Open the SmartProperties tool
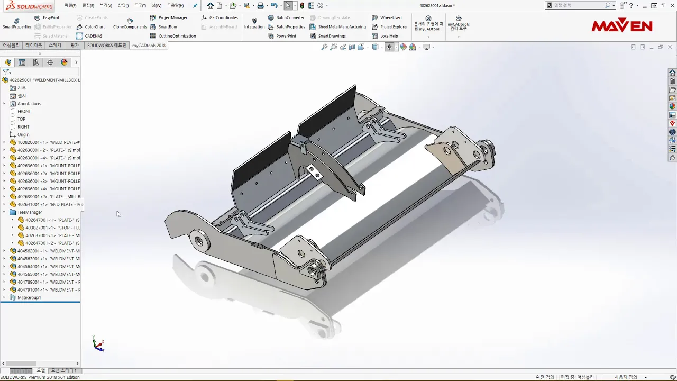The height and width of the screenshot is (381, 677). click(x=17, y=23)
